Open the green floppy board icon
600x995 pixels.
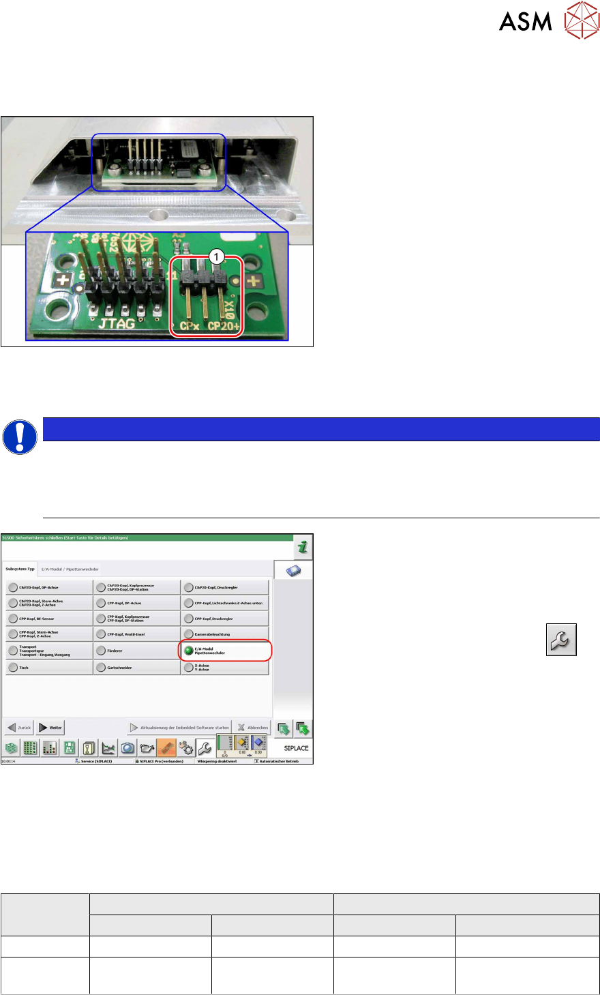click(70, 747)
